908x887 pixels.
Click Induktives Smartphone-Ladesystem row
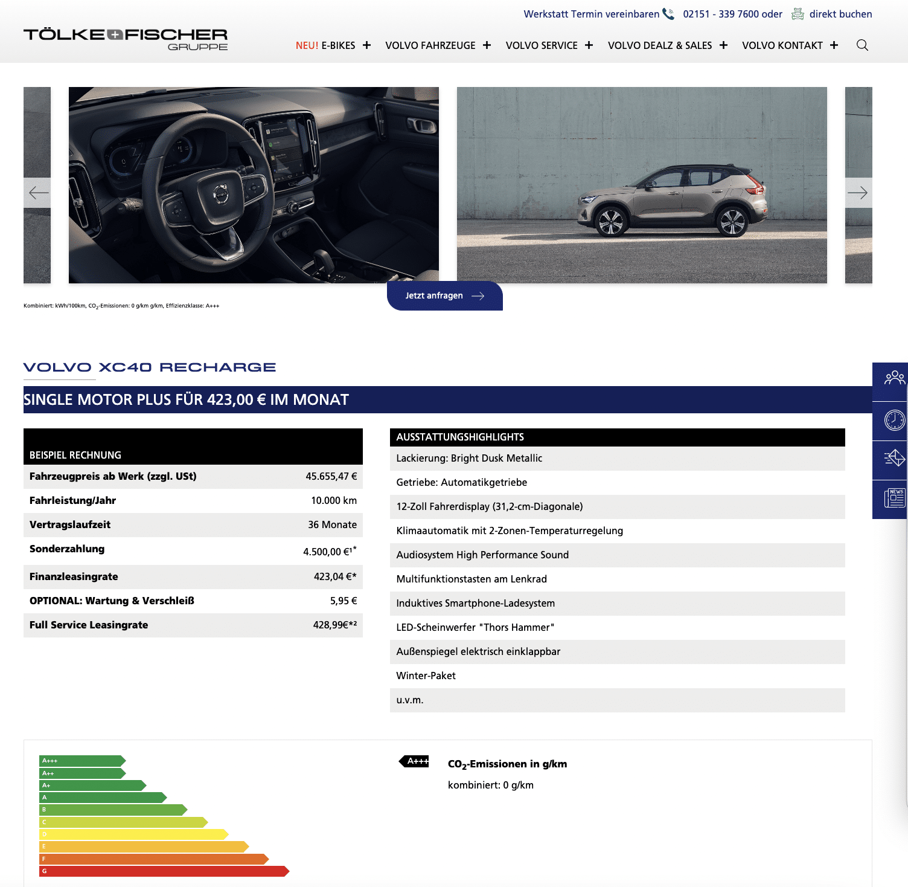click(x=618, y=604)
